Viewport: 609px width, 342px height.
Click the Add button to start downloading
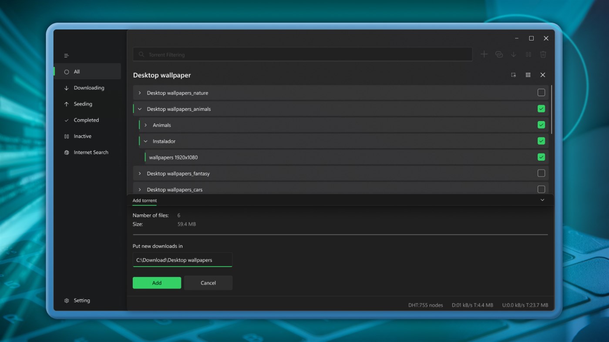[x=157, y=282]
